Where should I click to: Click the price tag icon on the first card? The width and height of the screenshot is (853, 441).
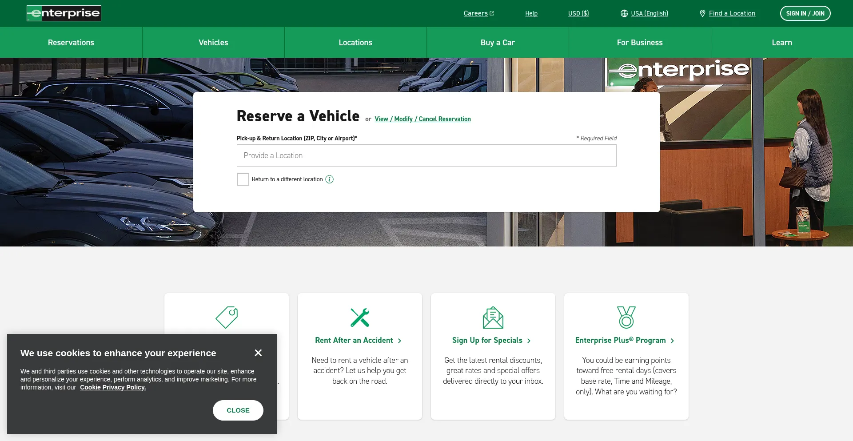click(227, 317)
